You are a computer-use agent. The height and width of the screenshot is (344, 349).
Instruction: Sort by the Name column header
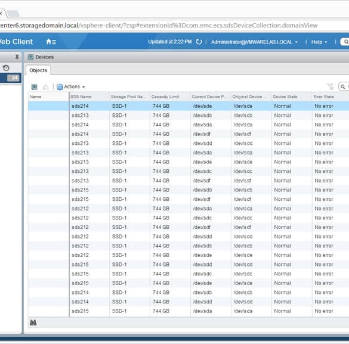(x=48, y=97)
